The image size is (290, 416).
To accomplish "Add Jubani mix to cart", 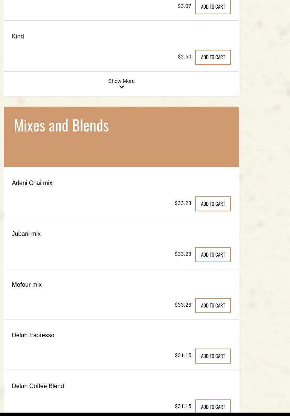I will tap(213, 255).
